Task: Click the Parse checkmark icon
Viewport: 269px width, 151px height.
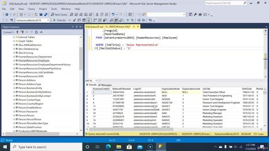Action: (x=74, y=20)
